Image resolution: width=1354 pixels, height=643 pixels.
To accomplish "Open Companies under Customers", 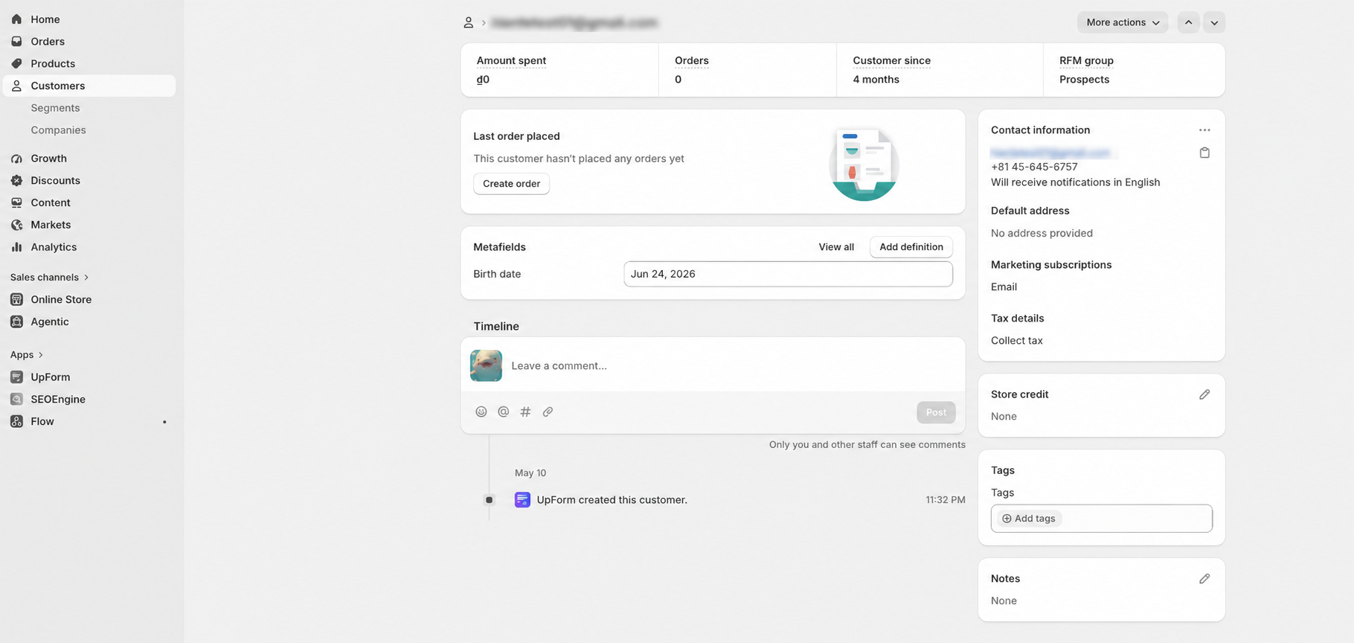I will pyautogui.click(x=58, y=130).
